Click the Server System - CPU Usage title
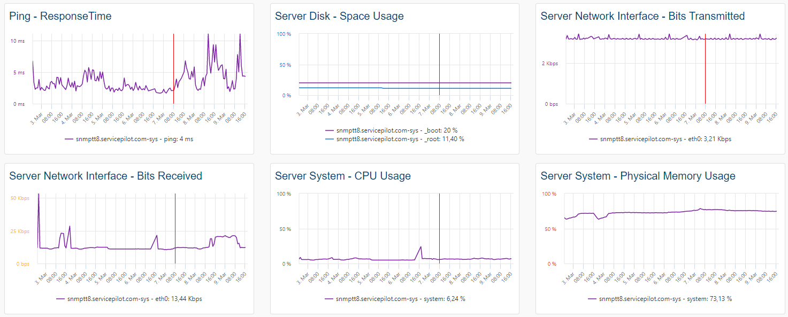 pyautogui.click(x=343, y=176)
